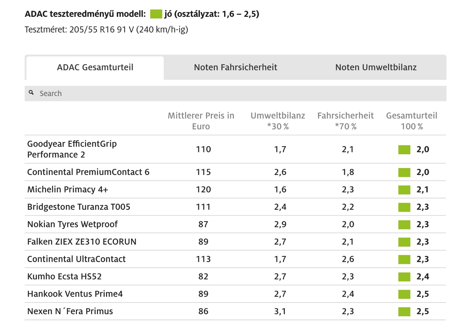Click the green legend swatch beside jó

tap(156, 14)
